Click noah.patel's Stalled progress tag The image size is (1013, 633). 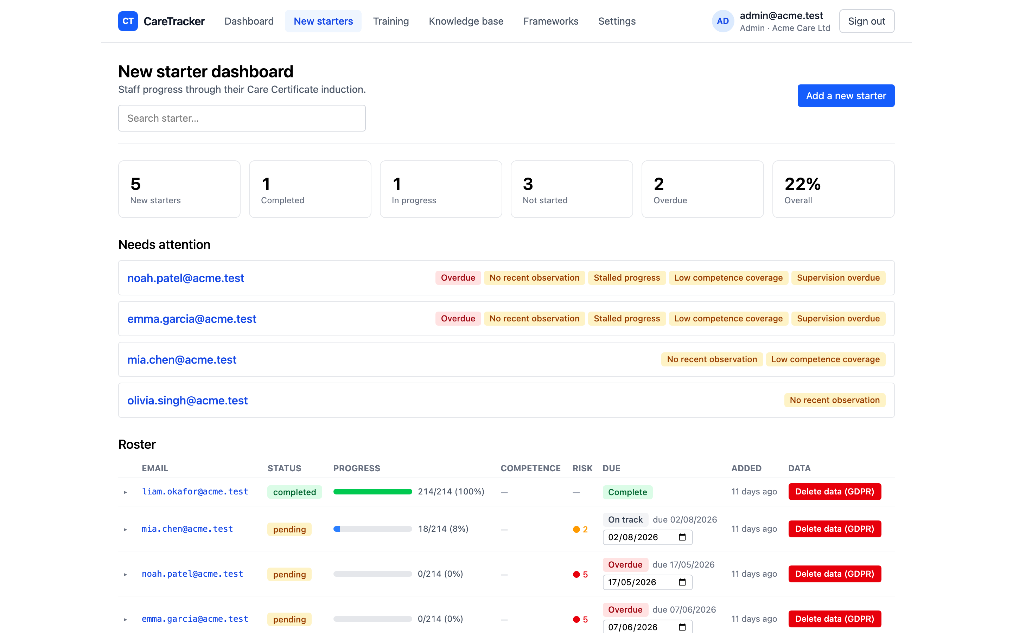pos(627,278)
